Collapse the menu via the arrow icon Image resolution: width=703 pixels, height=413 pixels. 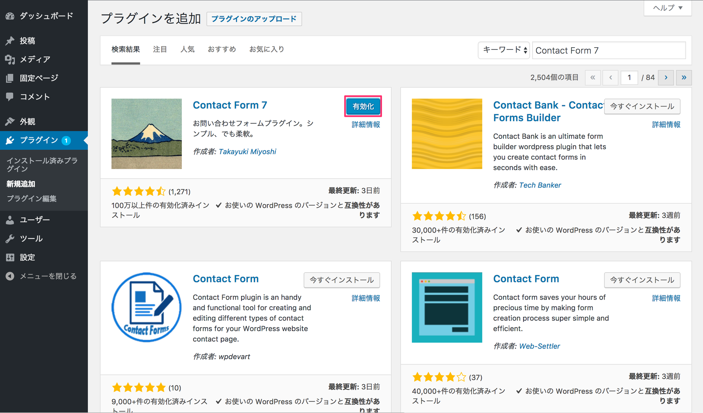pos(10,276)
